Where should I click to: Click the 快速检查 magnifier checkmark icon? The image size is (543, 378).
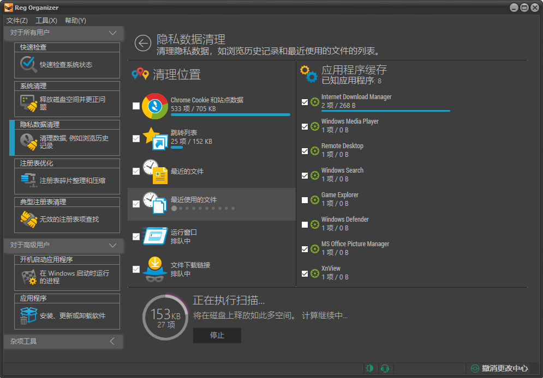[28, 64]
